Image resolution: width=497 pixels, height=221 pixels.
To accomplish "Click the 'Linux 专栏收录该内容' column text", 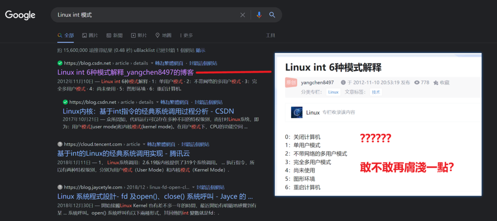I will click(331, 112).
